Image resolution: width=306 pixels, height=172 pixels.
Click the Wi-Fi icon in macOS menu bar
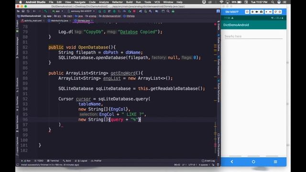click(x=221, y=2)
